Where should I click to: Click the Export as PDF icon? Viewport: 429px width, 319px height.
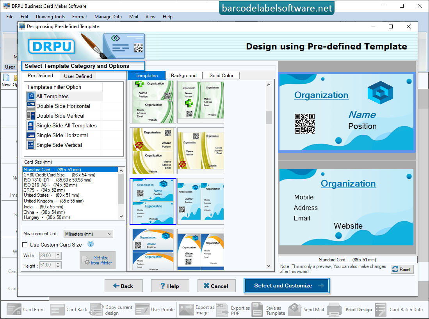(x=222, y=310)
